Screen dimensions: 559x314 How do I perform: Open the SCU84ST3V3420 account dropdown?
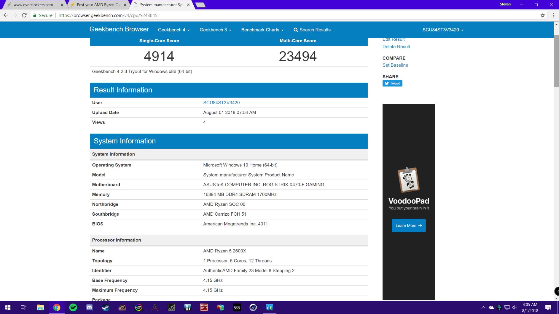click(443, 30)
